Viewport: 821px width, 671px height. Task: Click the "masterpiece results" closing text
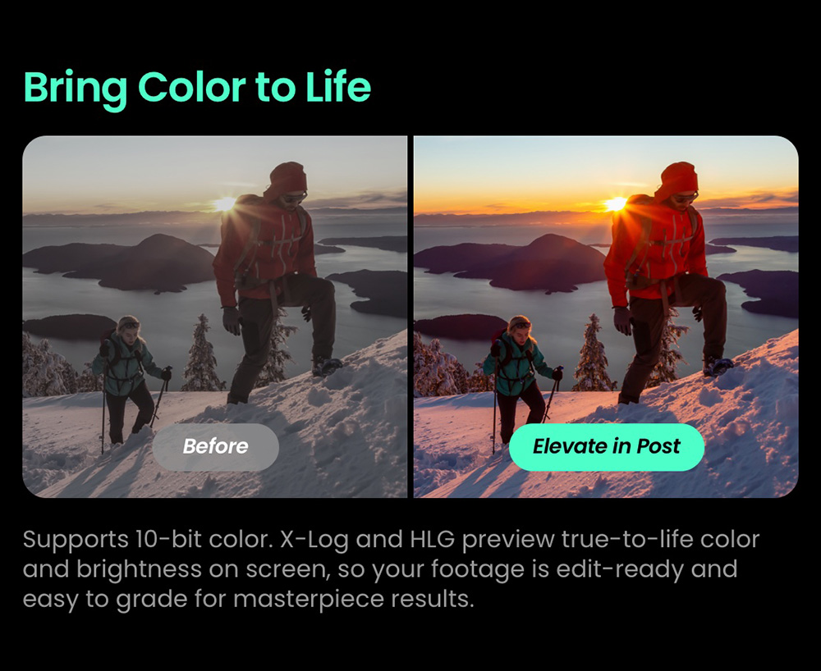click(x=353, y=599)
